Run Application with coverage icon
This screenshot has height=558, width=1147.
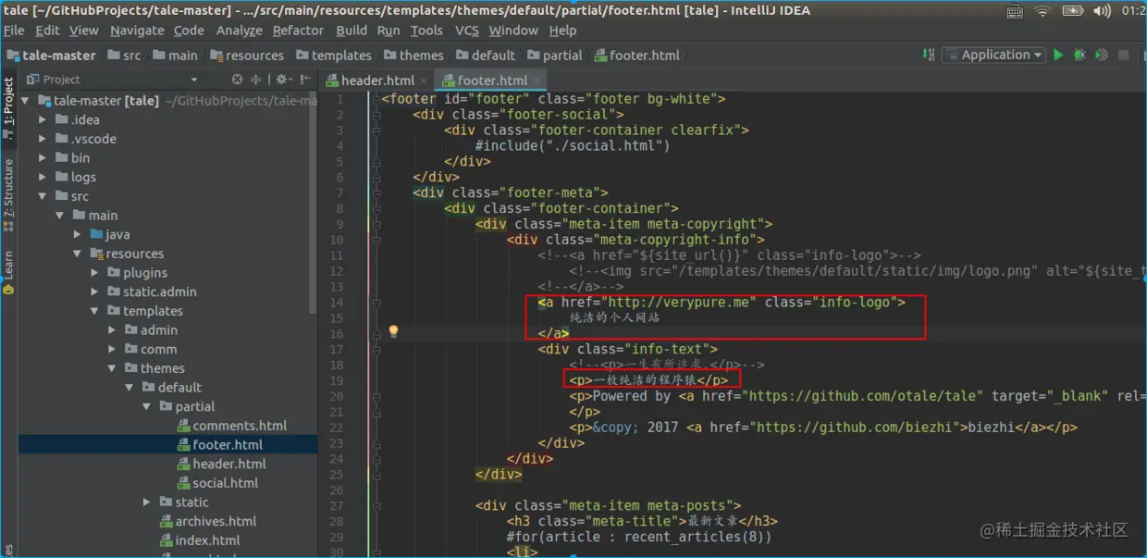tap(1102, 56)
